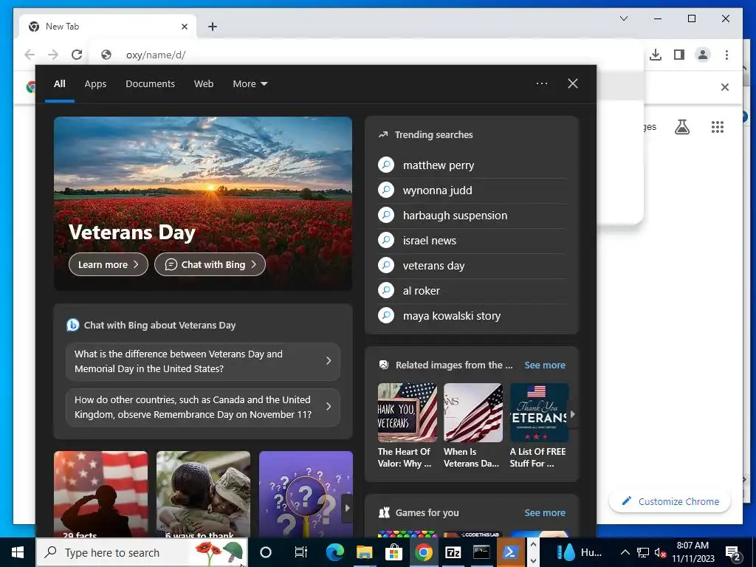
Task: Advance related images carousel arrow
Action: point(573,413)
